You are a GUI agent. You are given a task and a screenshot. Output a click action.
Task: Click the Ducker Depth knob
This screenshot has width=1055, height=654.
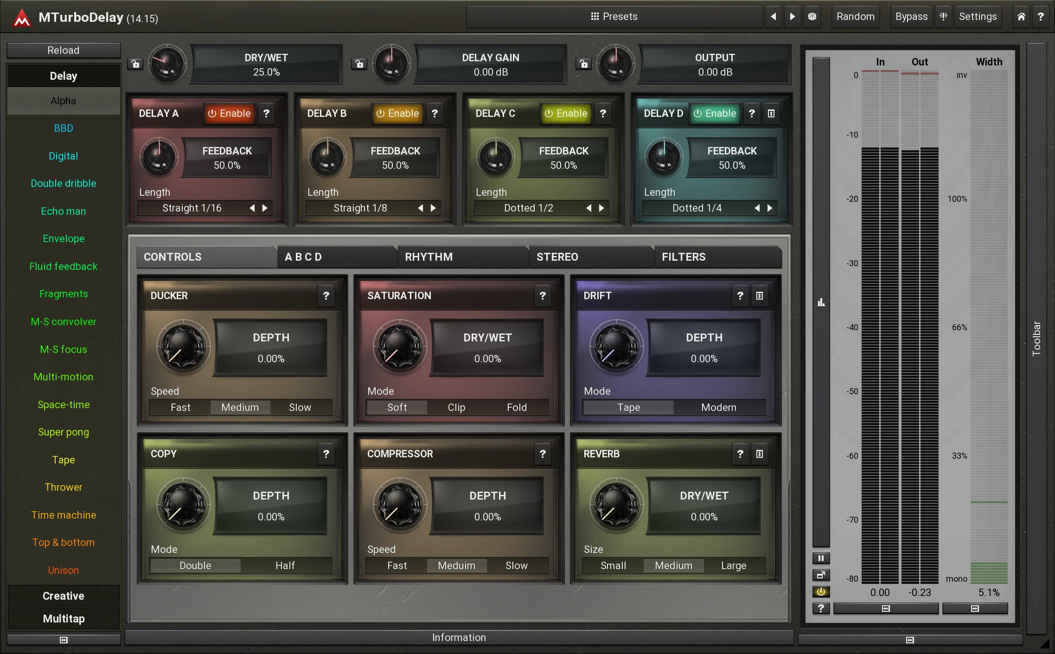pyautogui.click(x=183, y=347)
